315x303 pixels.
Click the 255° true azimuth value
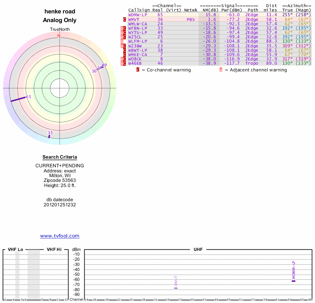click(287, 15)
